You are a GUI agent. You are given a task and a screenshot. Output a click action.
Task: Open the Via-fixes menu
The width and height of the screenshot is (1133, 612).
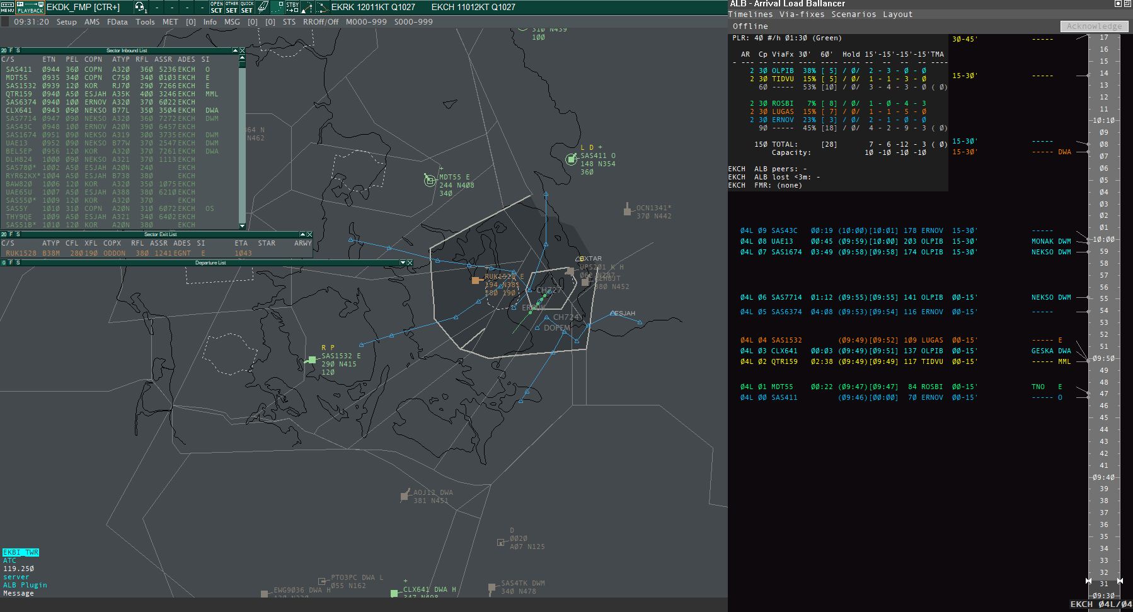pyautogui.click(x=802, y=14)
